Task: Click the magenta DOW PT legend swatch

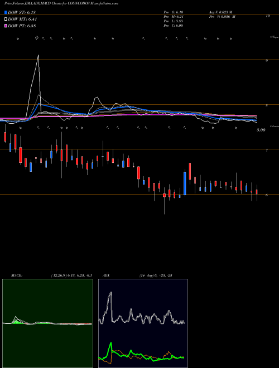Action: pyautogui.click(x=6, y=26)
